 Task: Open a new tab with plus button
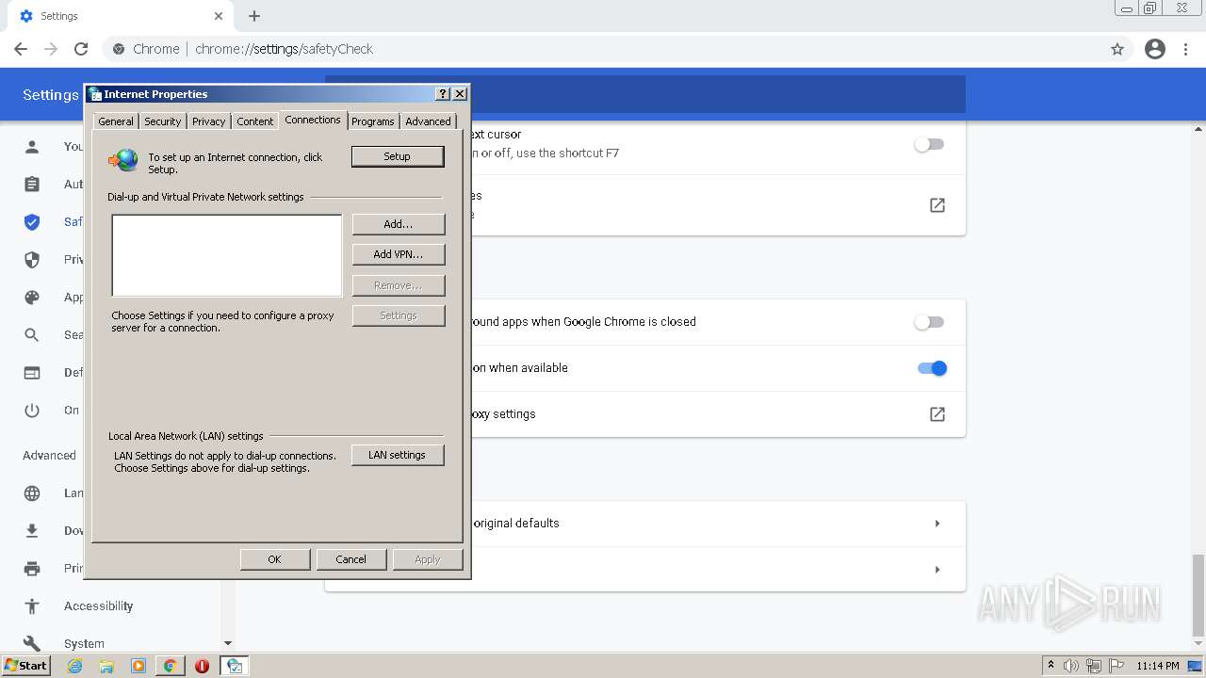(254, 16)
